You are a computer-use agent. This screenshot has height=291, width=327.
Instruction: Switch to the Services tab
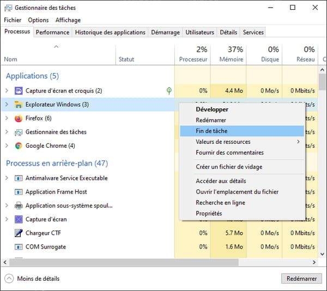[x=253, y=32]
